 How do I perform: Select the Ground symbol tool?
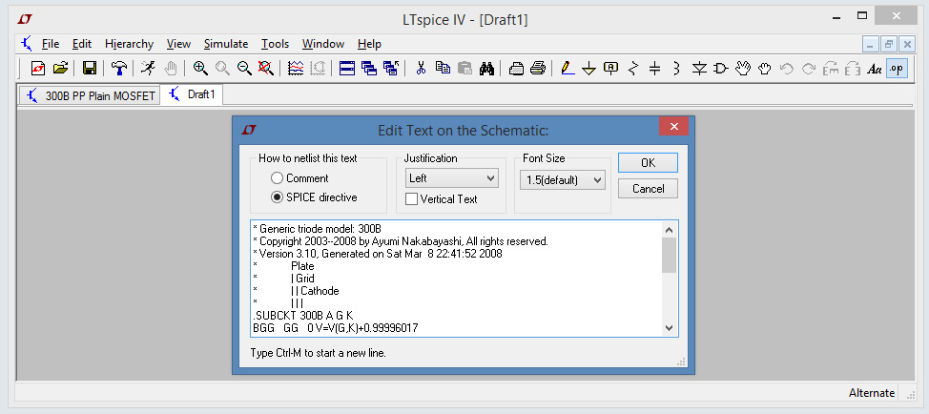point(588,68)
